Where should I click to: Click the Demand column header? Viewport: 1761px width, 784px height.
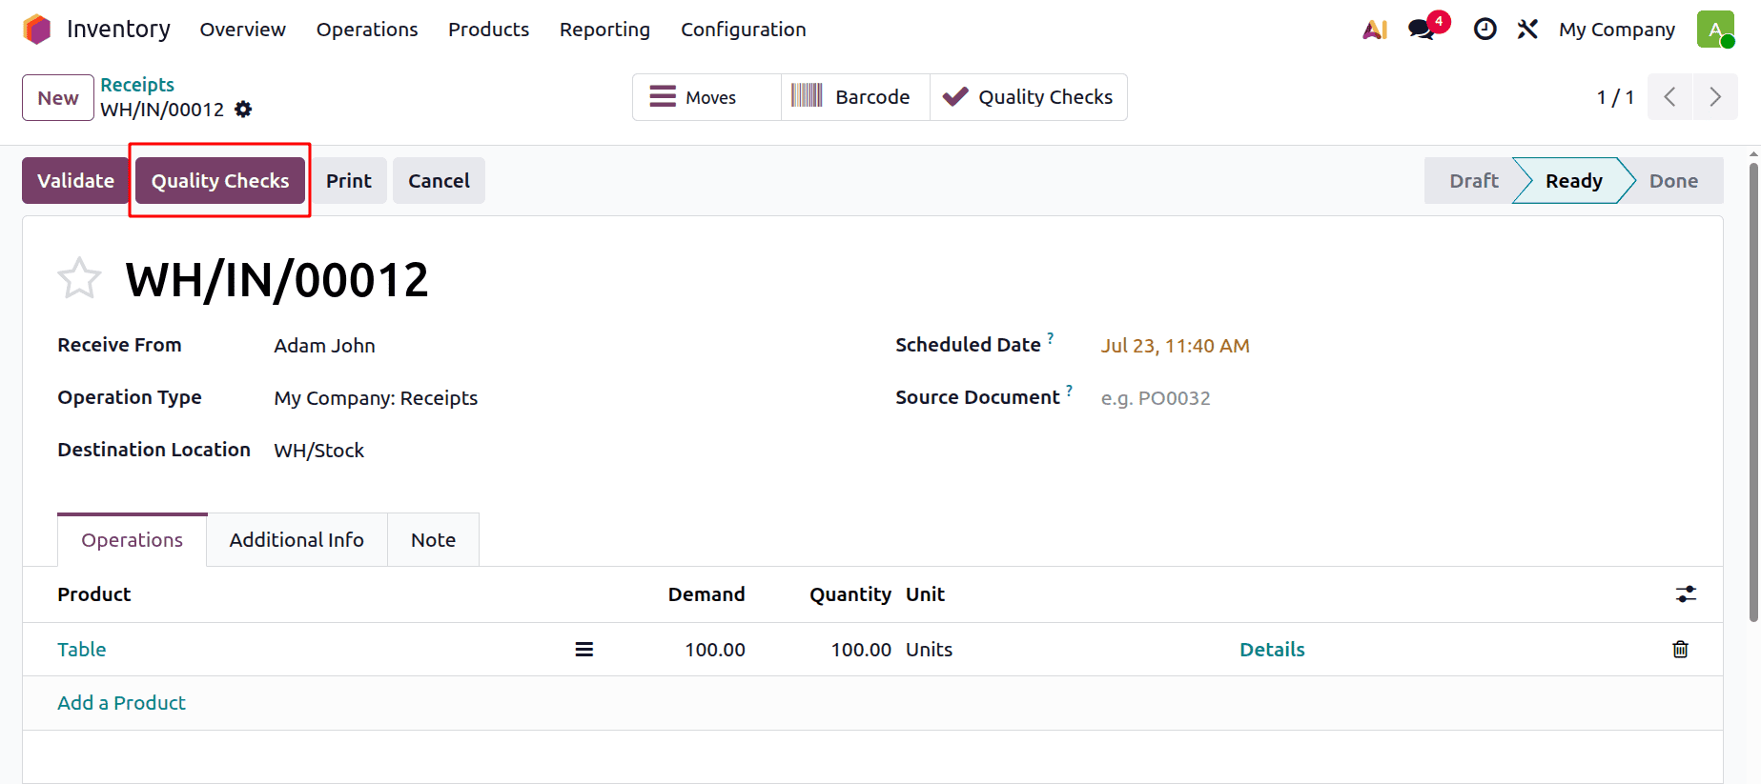(x=706, y=594)
